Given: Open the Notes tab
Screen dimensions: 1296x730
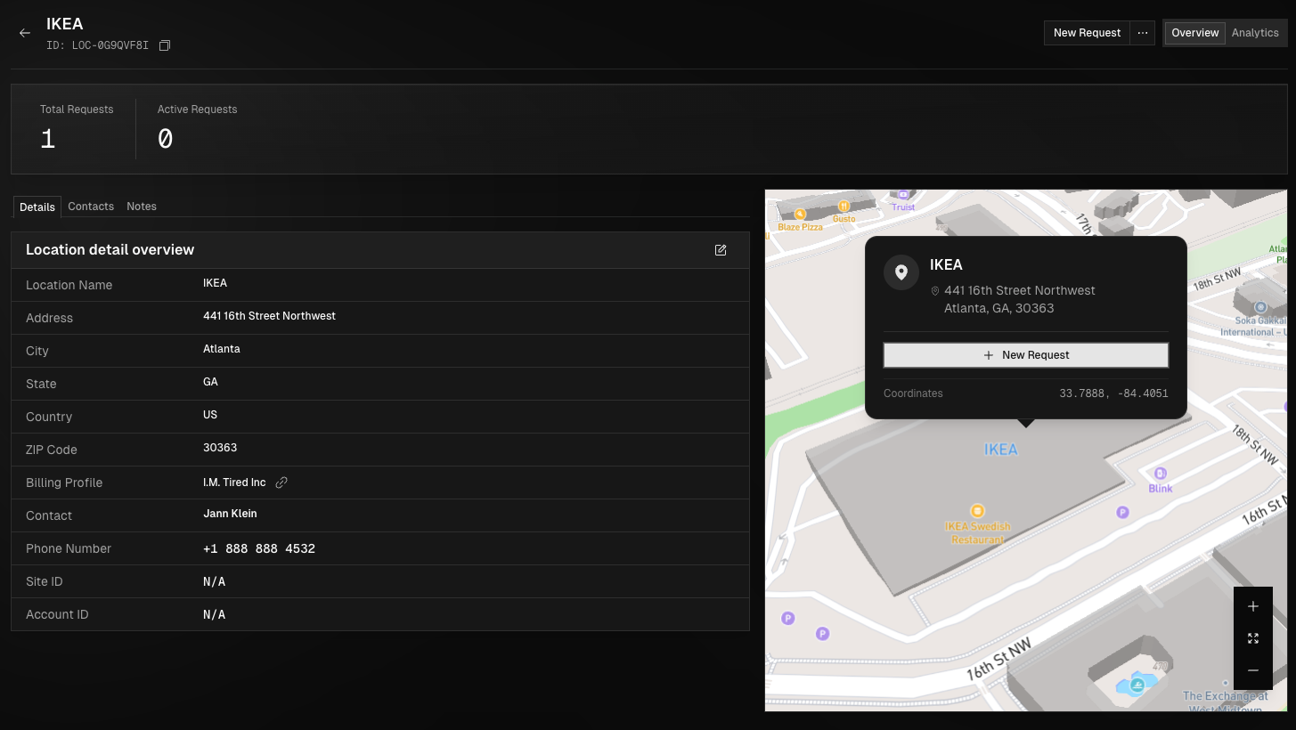Looking at the screenshot, I should (x=142, y=207).
